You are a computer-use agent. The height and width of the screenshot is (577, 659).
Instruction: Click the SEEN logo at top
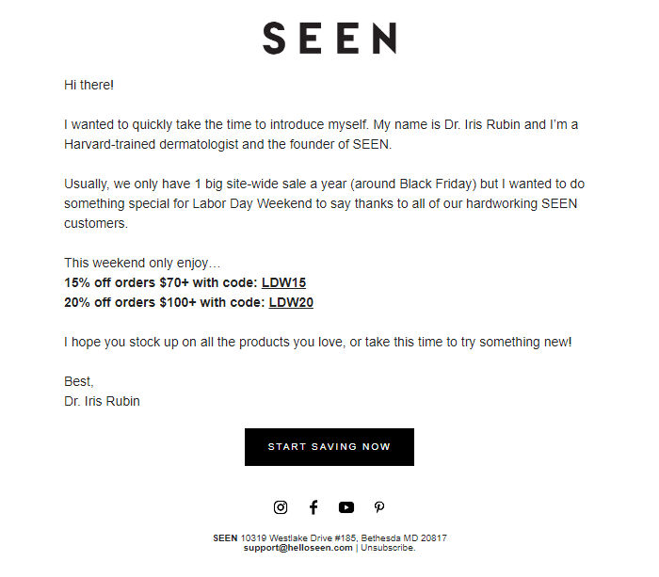point(329,39)
